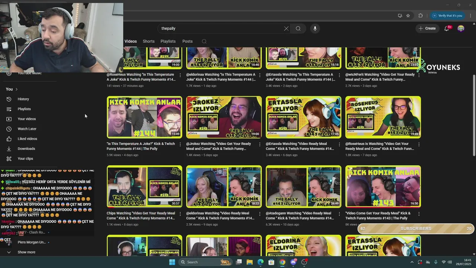Open '@Jrokez Watching Video Get Your Ready' title
The width and height of the screenshot is (476, 268).
(x=219, y=146)
